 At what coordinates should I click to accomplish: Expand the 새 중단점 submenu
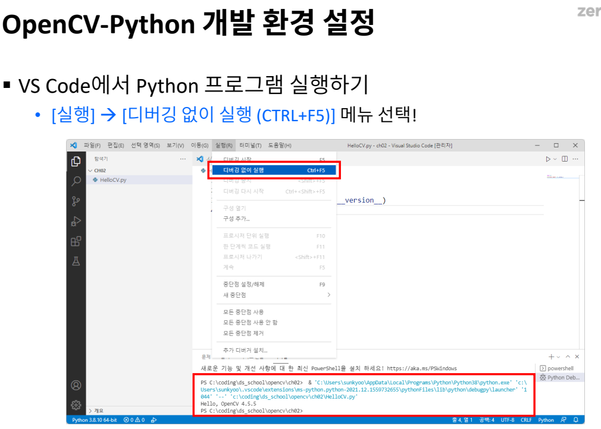[274, 295]
